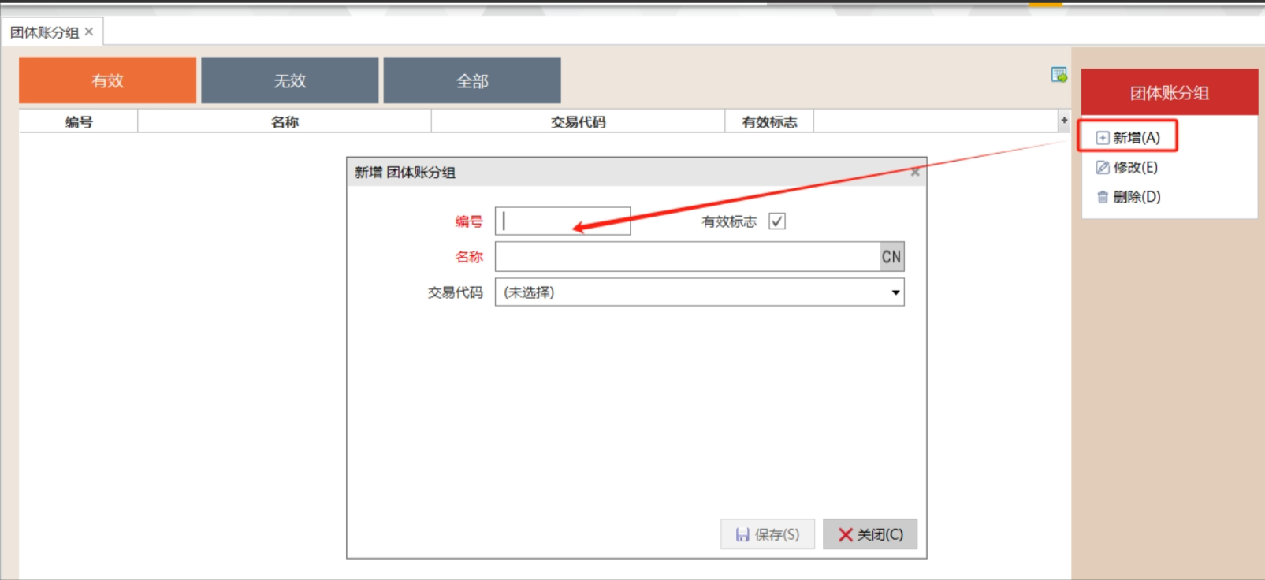Switch to the 无效 filter

pyautogui.click(x=289, y=80)
